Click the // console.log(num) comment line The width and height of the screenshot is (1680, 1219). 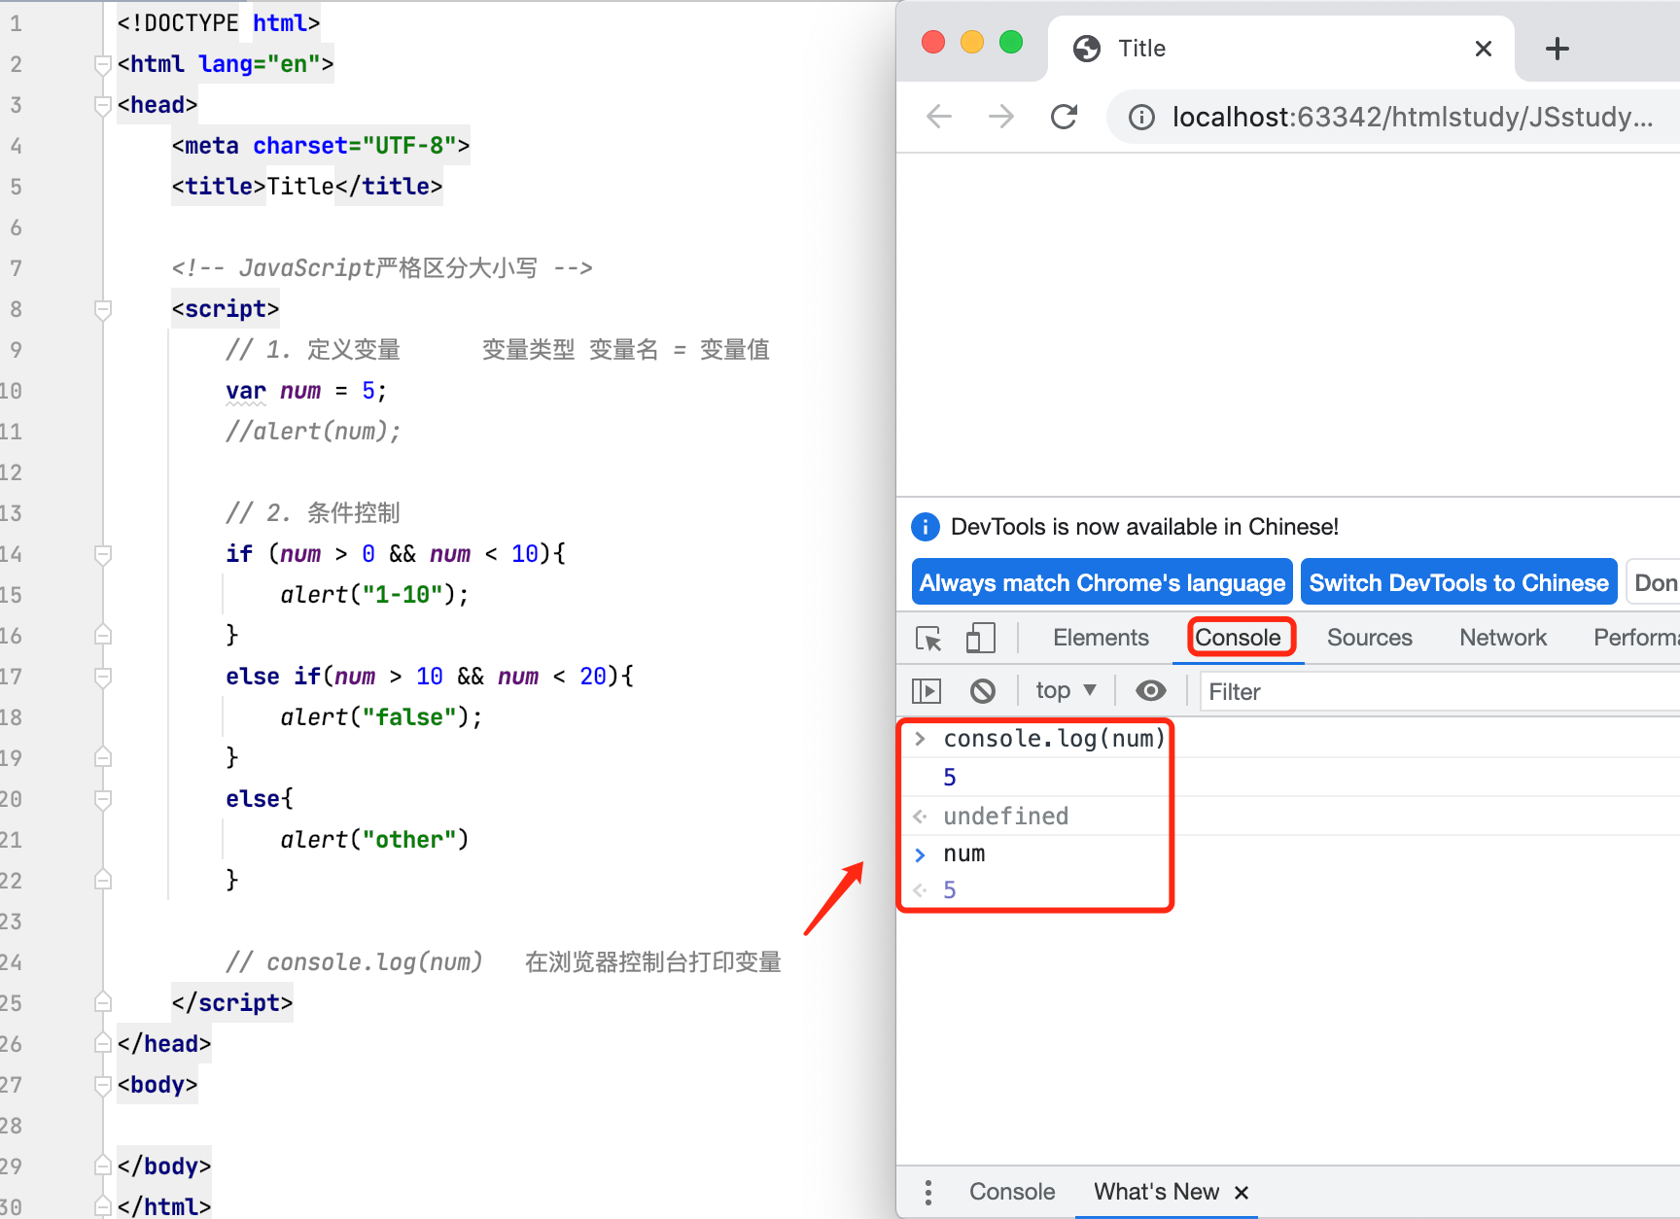tap(504, 962)
